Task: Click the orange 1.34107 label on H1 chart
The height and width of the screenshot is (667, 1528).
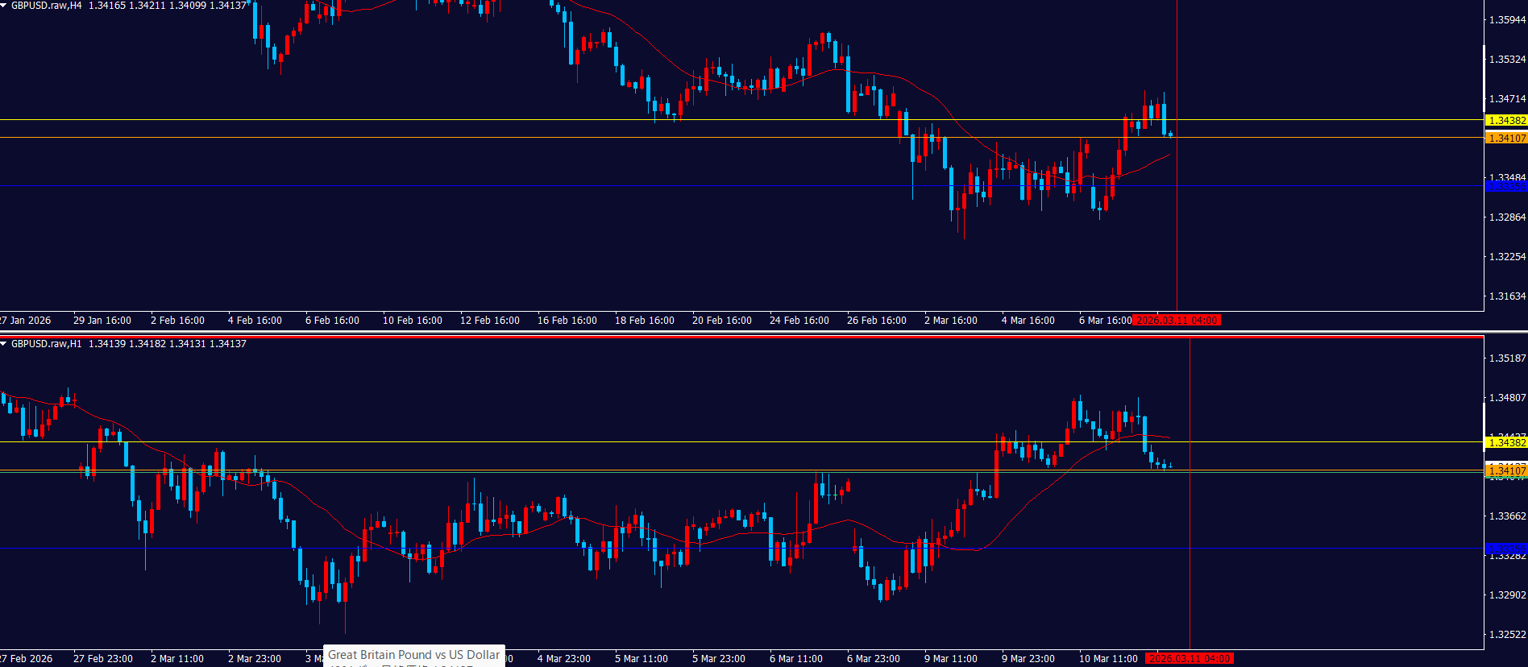Action: point(1505,470)
